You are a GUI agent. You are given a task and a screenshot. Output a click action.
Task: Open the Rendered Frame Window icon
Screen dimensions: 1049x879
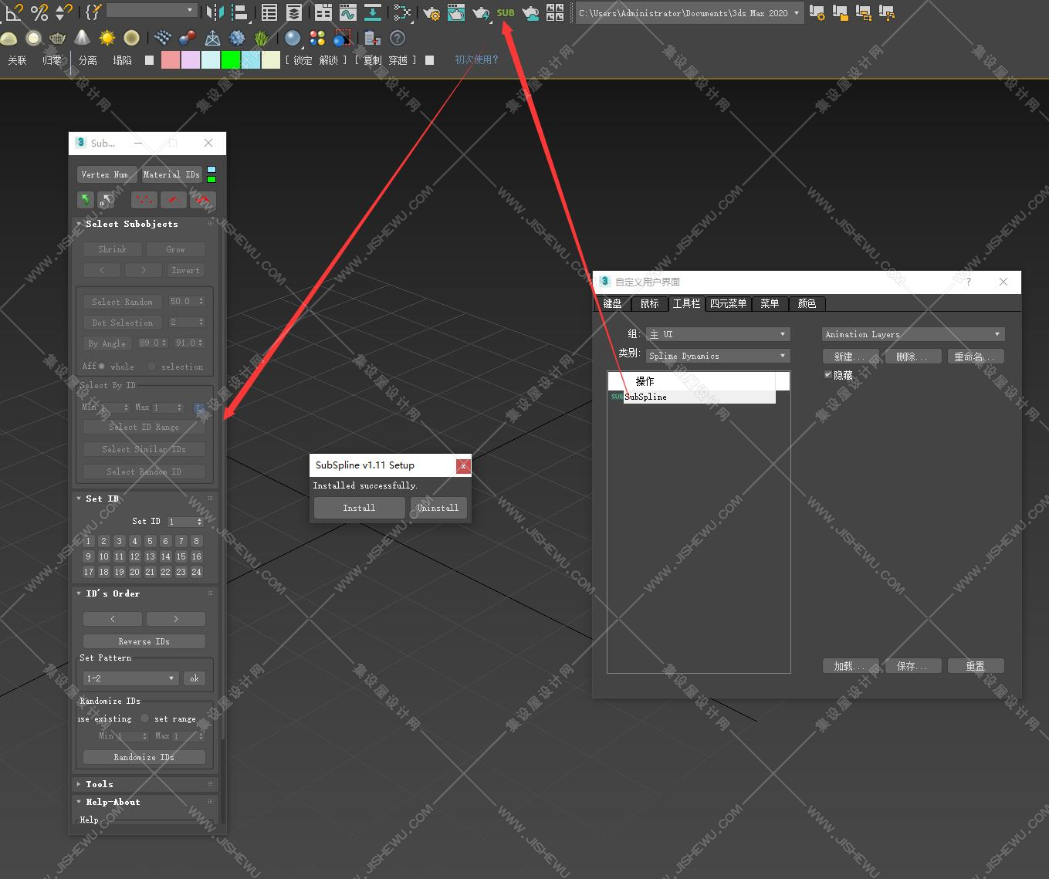pos(456,12)
